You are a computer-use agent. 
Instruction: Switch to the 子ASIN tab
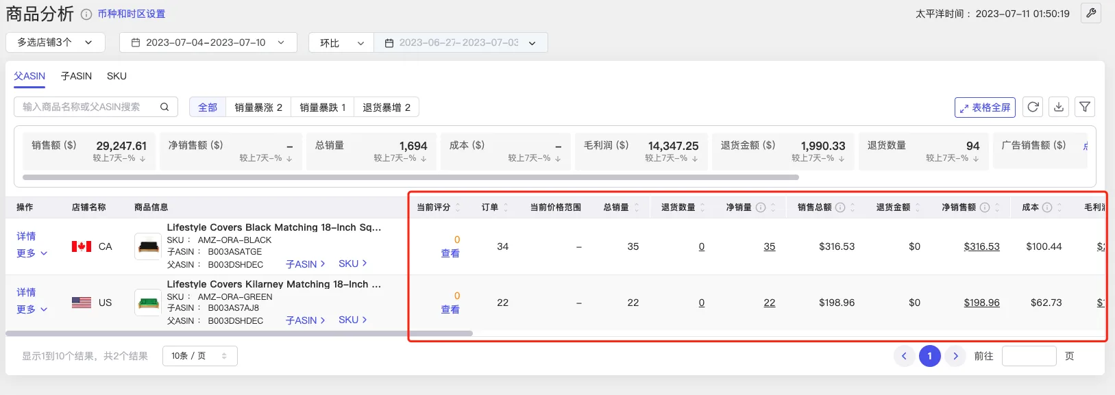(x=76, y=76)
